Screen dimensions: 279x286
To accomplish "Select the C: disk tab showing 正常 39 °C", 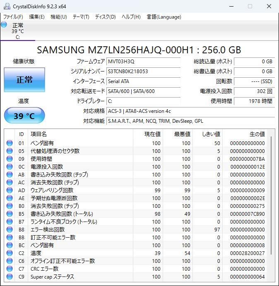I will [18, 31].
